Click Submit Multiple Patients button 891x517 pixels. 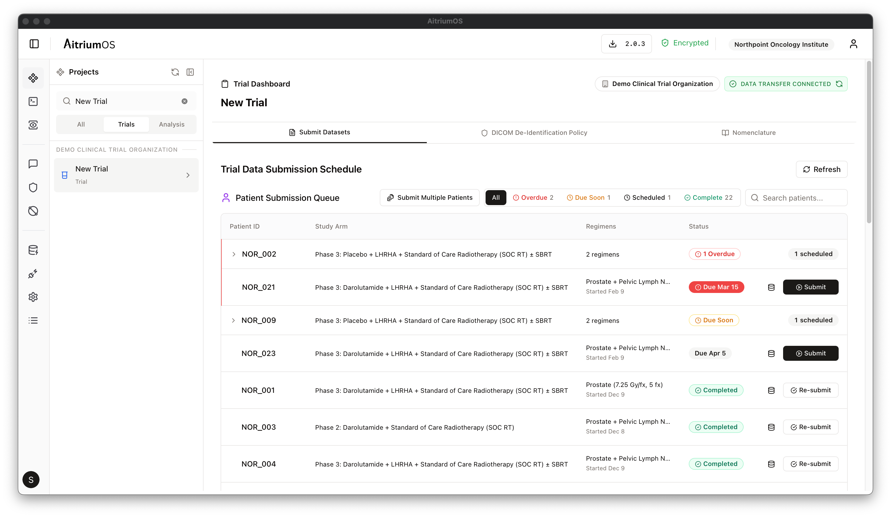tap(429, 198)
